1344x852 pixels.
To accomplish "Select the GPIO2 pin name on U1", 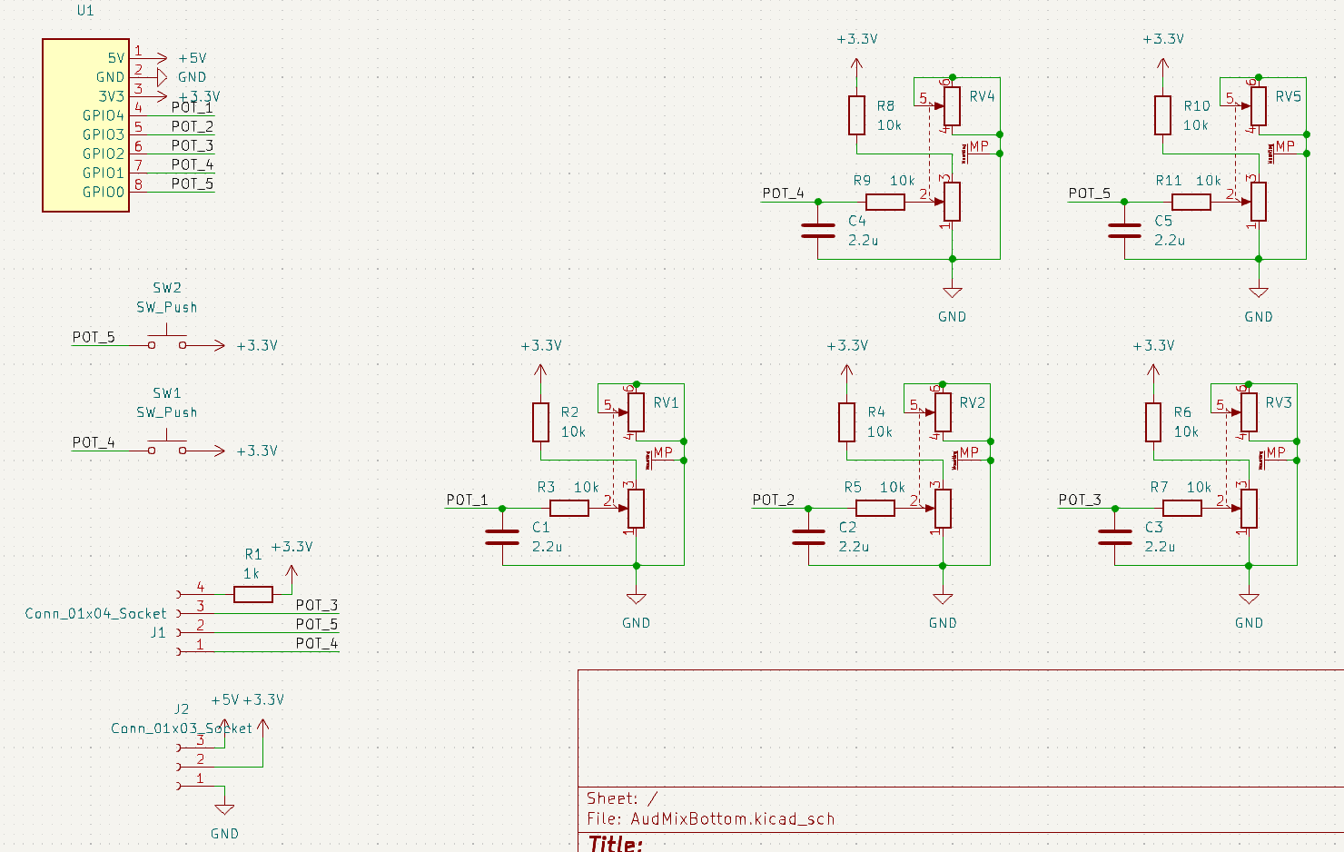I will [104, 154].
